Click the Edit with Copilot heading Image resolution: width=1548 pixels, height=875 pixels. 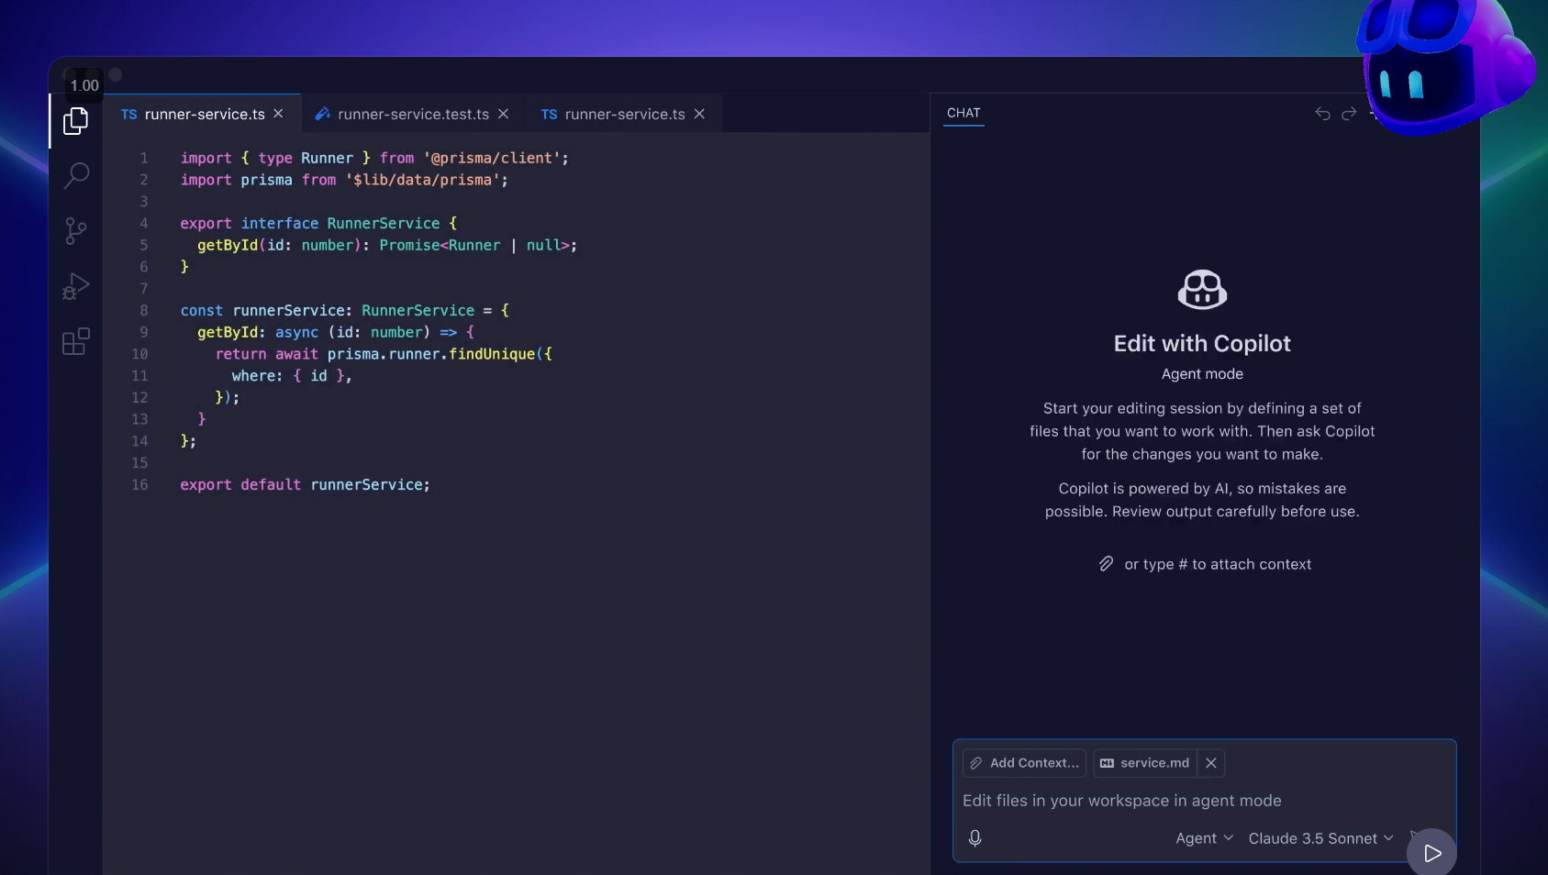pos(1202,343)
